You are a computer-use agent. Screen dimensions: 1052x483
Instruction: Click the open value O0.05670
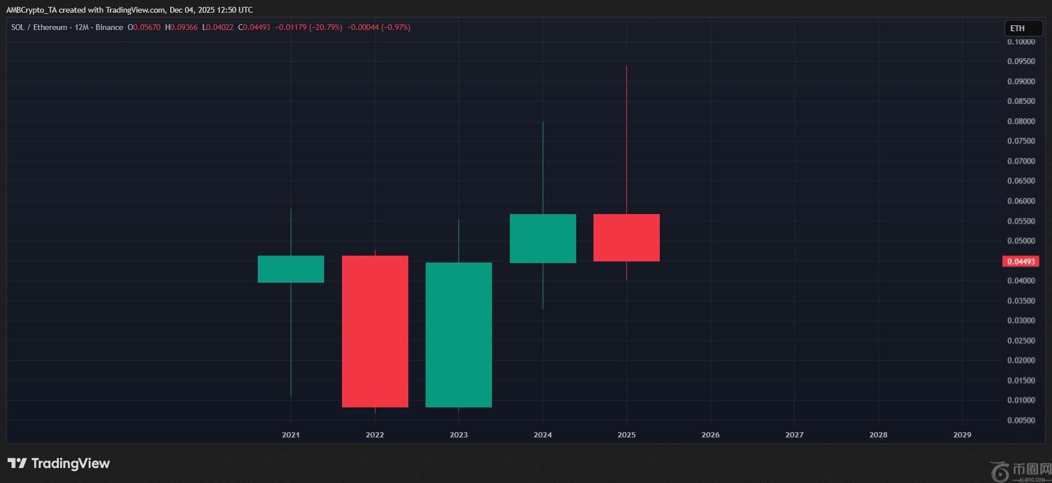coord(144,27)
